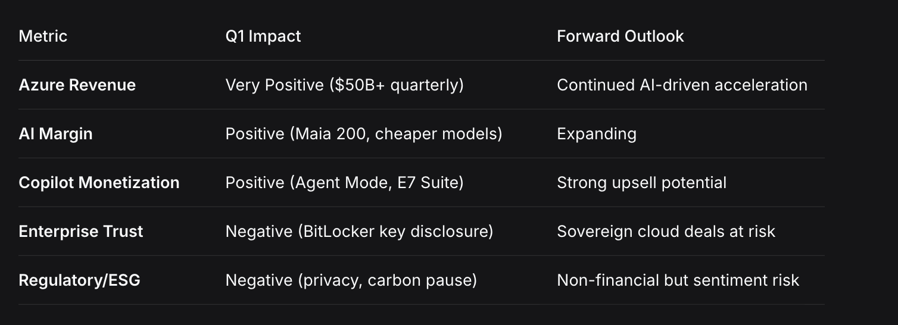Click the '$50B+ quarterly' figure
The height and width of the screenshot is (325, 898).
(x=396, y=85)
